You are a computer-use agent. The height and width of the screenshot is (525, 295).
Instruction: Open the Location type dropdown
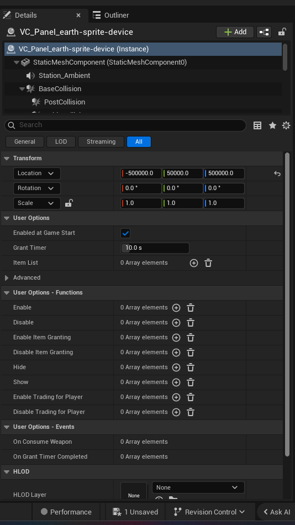tap(37, 173)
